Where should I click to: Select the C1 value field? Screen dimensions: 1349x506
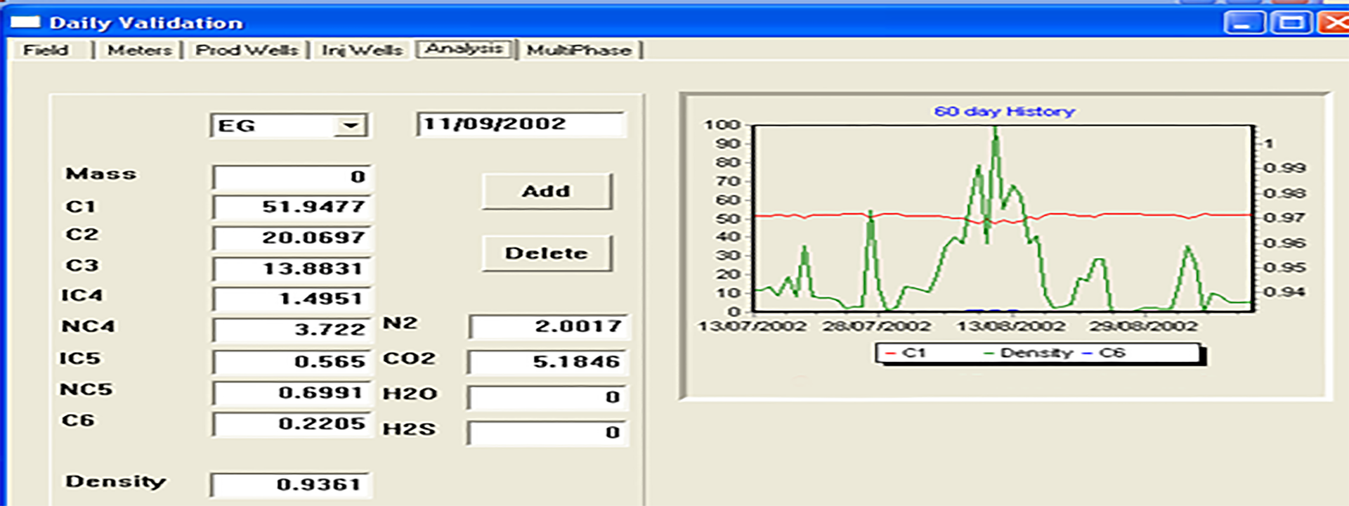click(292, 207)
